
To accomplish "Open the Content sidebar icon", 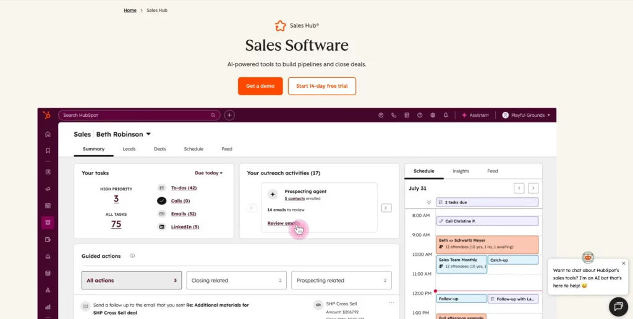I will (x=48, y=205).
